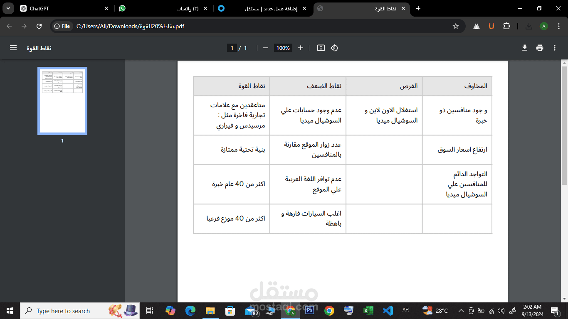Open Chrome downloads tray
568x319 pixels.
[x=529, y=26]
